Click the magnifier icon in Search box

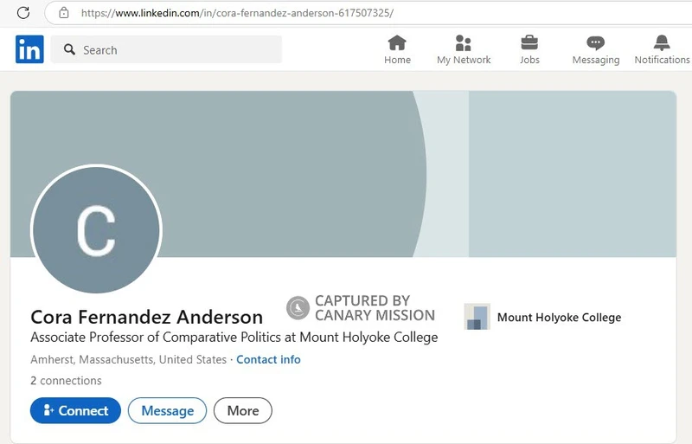coord(69,49)
